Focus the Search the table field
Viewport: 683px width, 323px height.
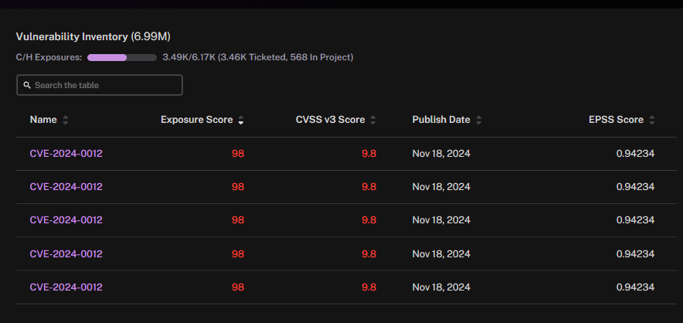pos(100,85)
